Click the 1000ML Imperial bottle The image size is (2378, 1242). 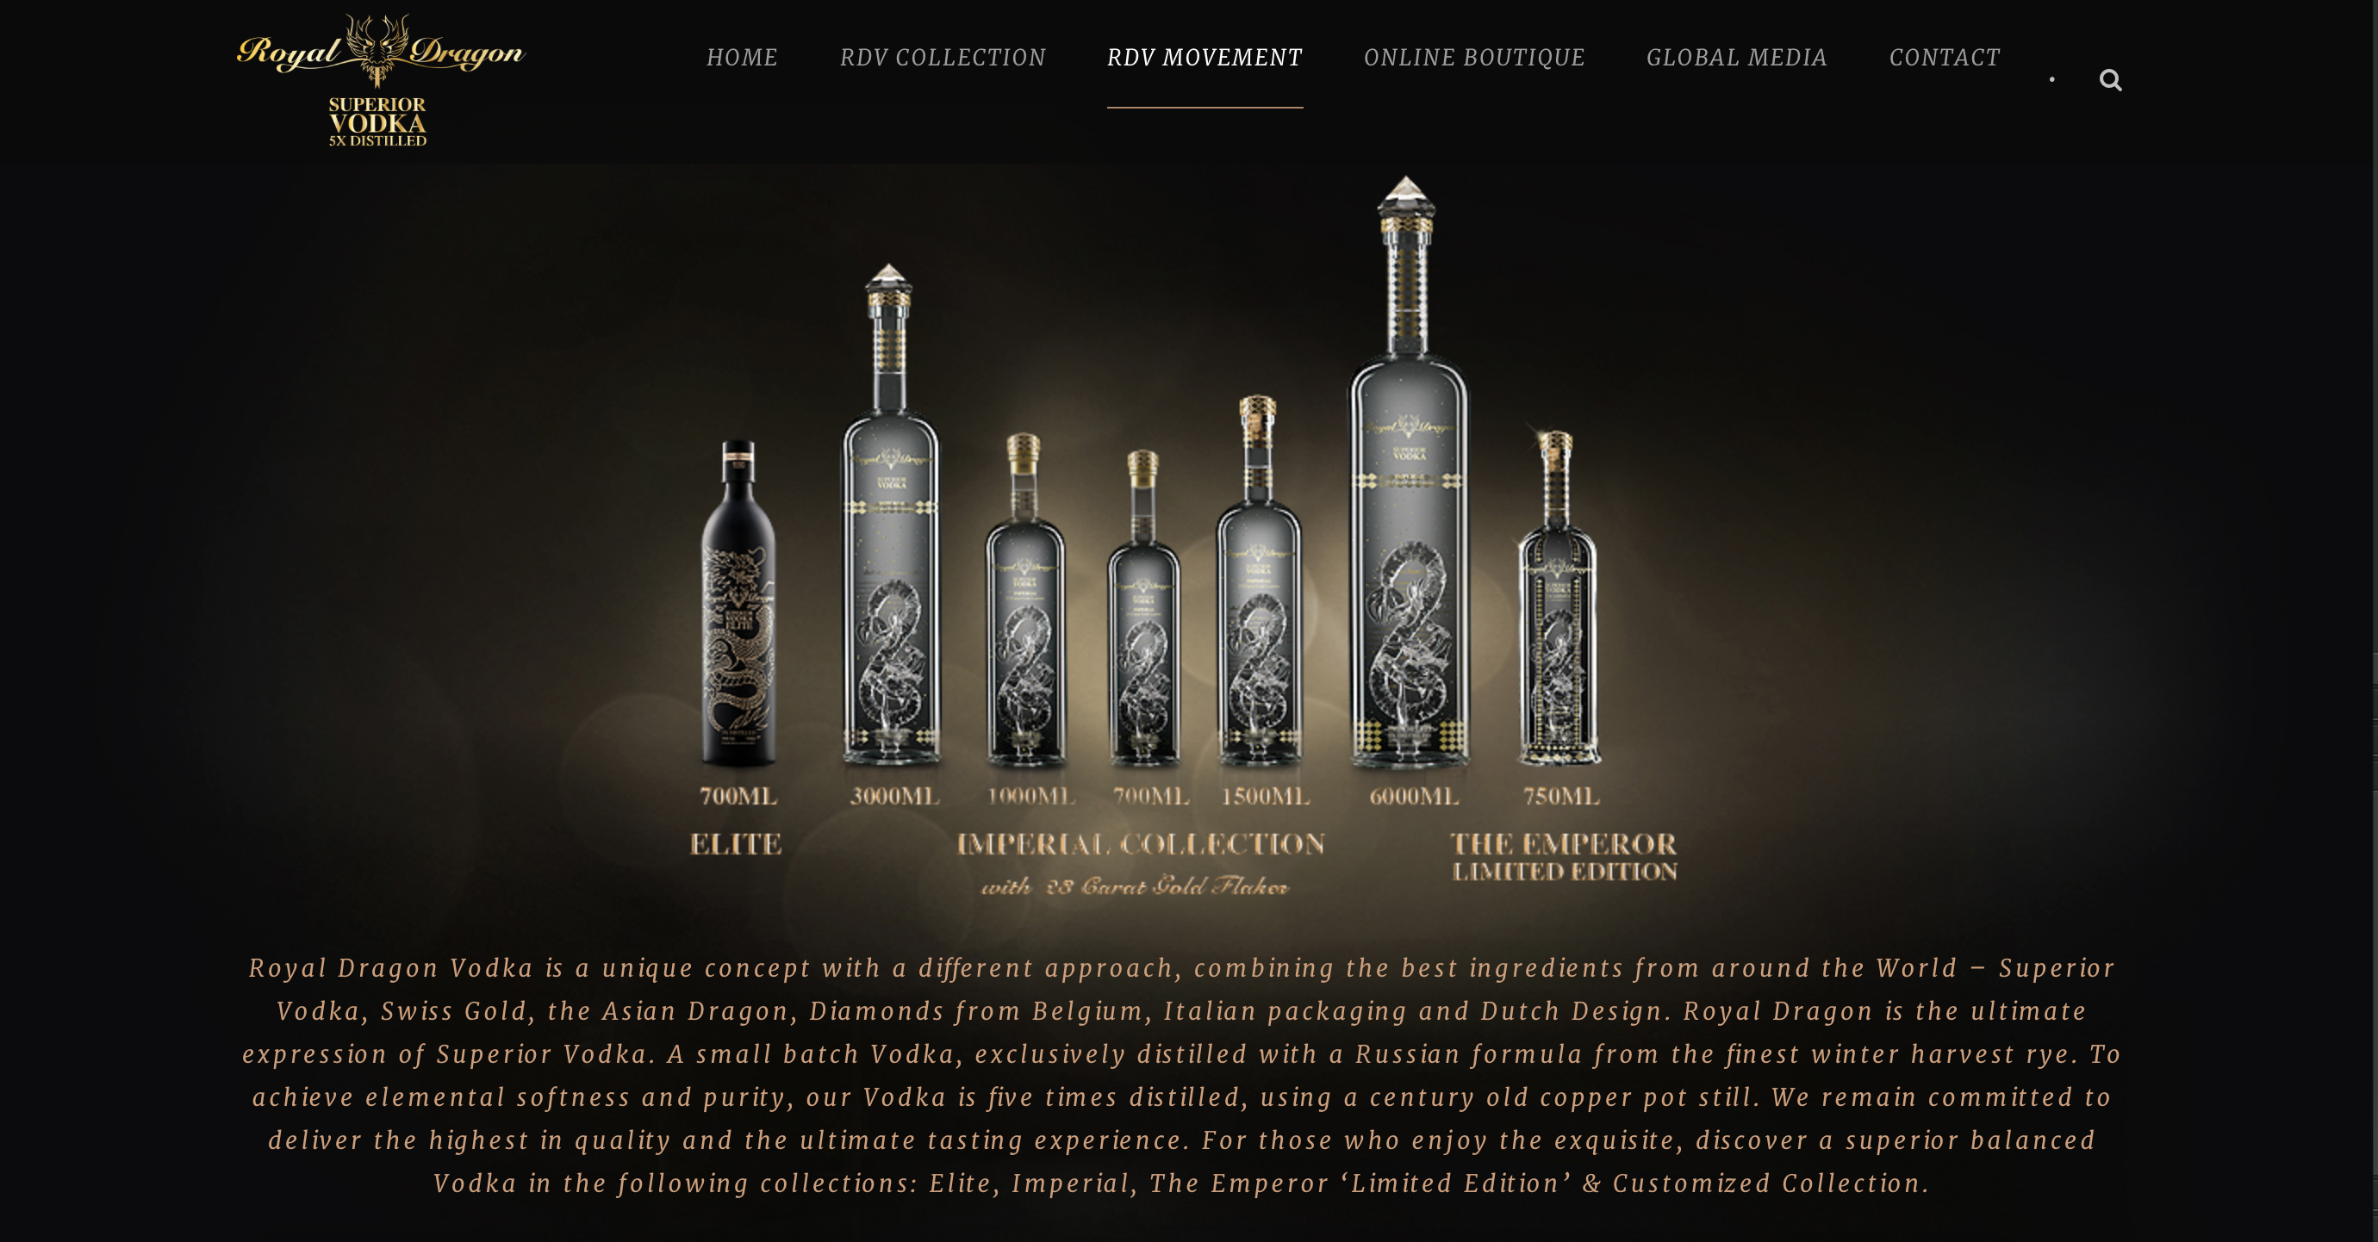[1024, 599]
